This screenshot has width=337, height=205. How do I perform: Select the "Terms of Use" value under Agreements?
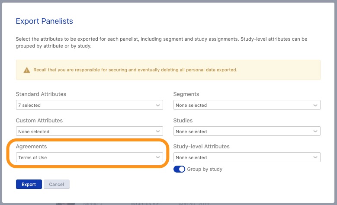tap(32, 157)
